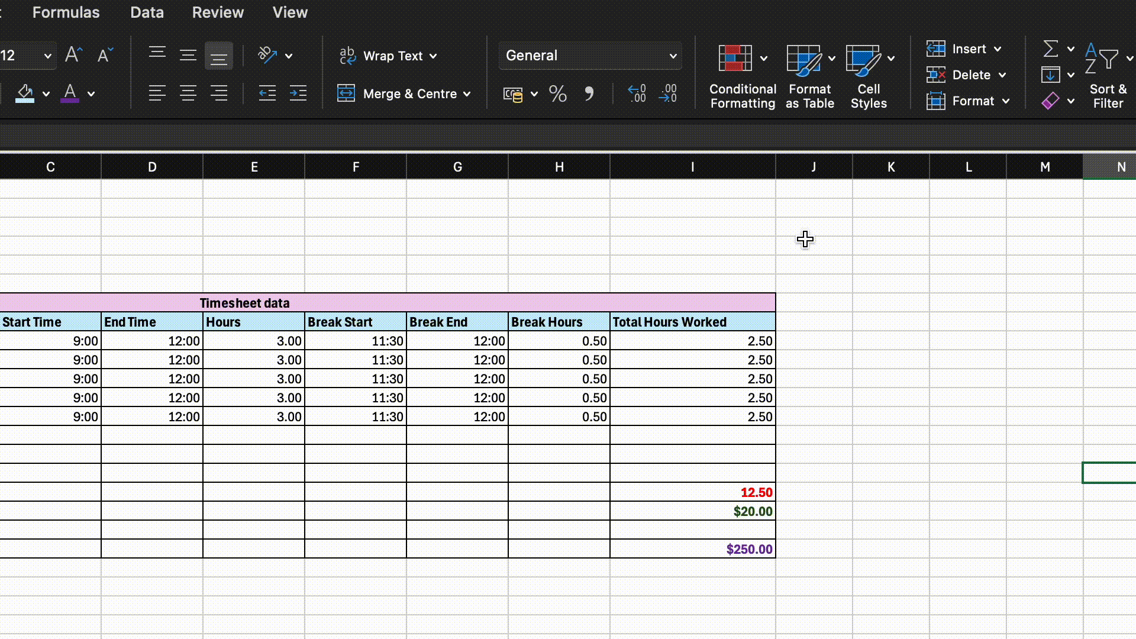
Task: Click the AutoSum sigma icon
Action: (x=1052, y=49)
